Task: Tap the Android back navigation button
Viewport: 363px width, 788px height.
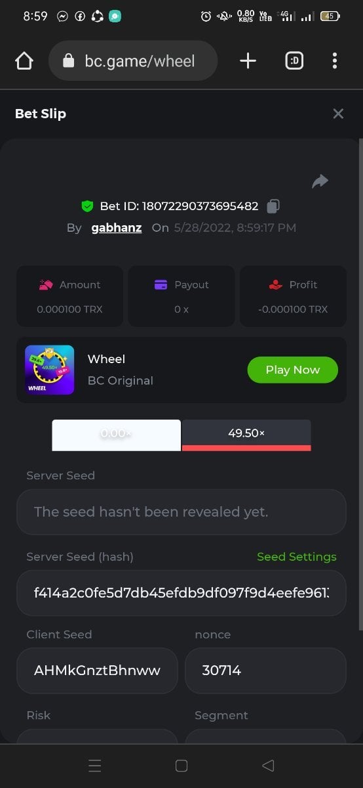Action: (267, 766)
